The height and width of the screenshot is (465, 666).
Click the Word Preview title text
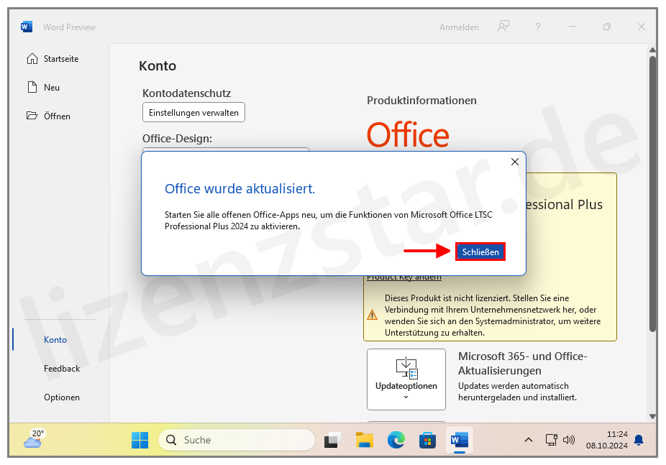[x=69, y=27]
